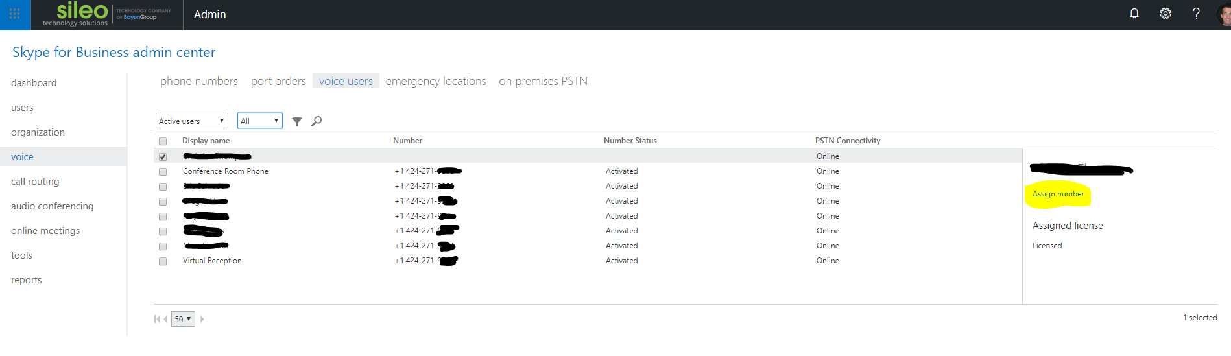The width and height of the screenshot is (1231, 356).
Task: Click Admin in the top bar
Action: pyautogui.click(x=209, y=14)
